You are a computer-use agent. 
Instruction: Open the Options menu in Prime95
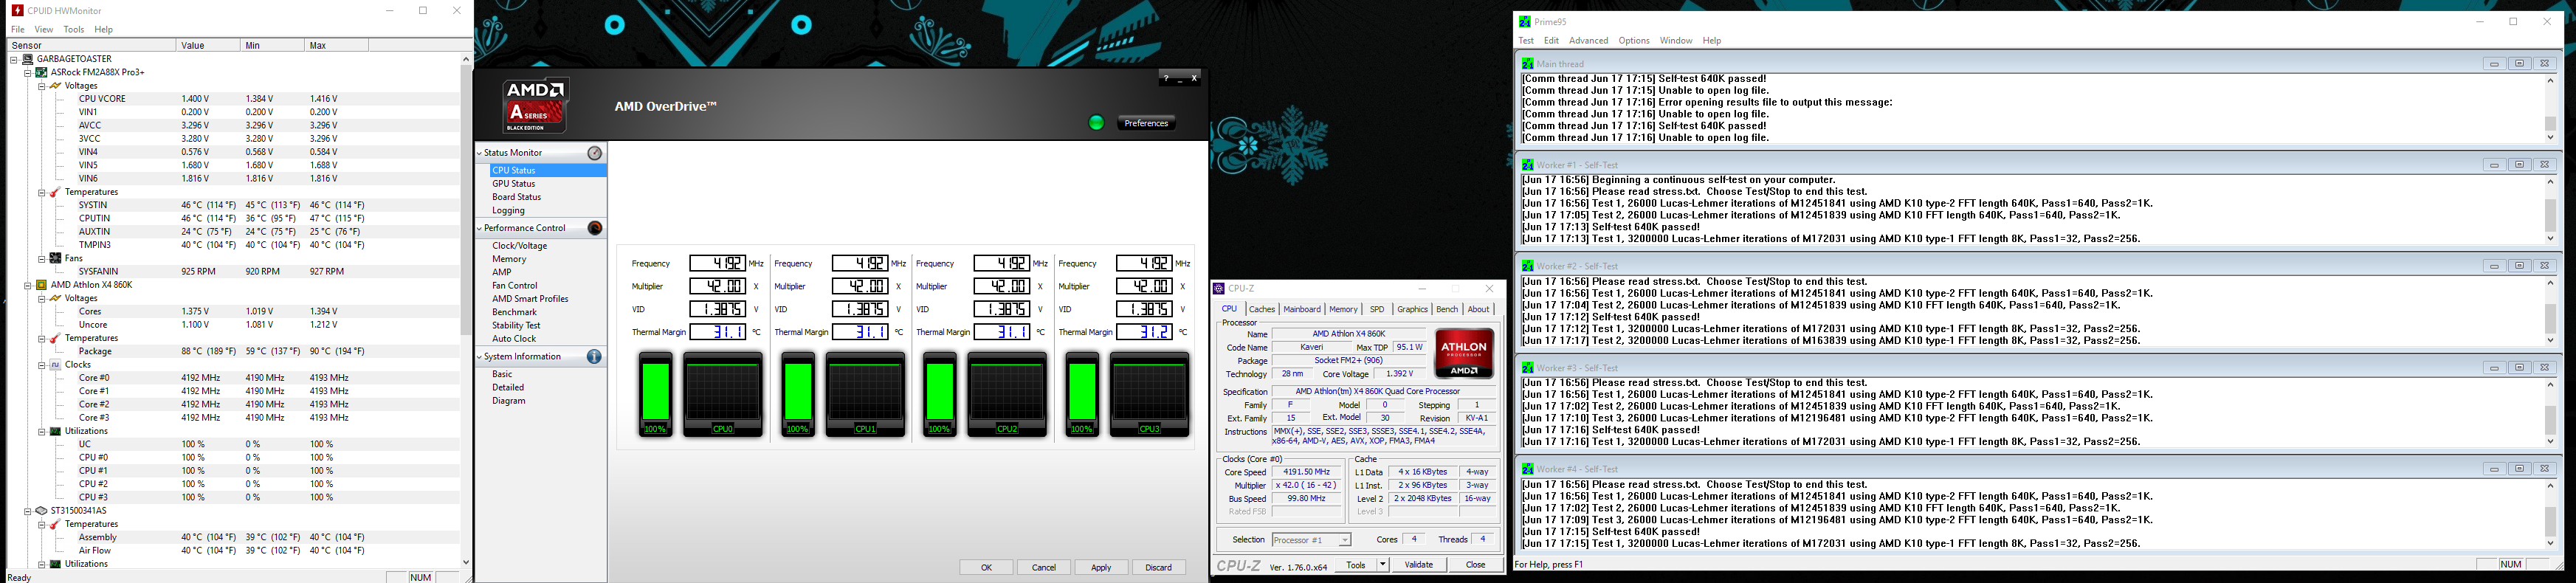[1634, 41]
